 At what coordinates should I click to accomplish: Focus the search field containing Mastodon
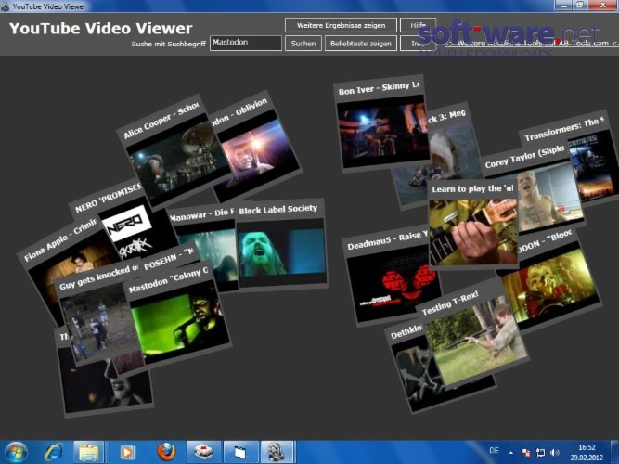(246, 43)
